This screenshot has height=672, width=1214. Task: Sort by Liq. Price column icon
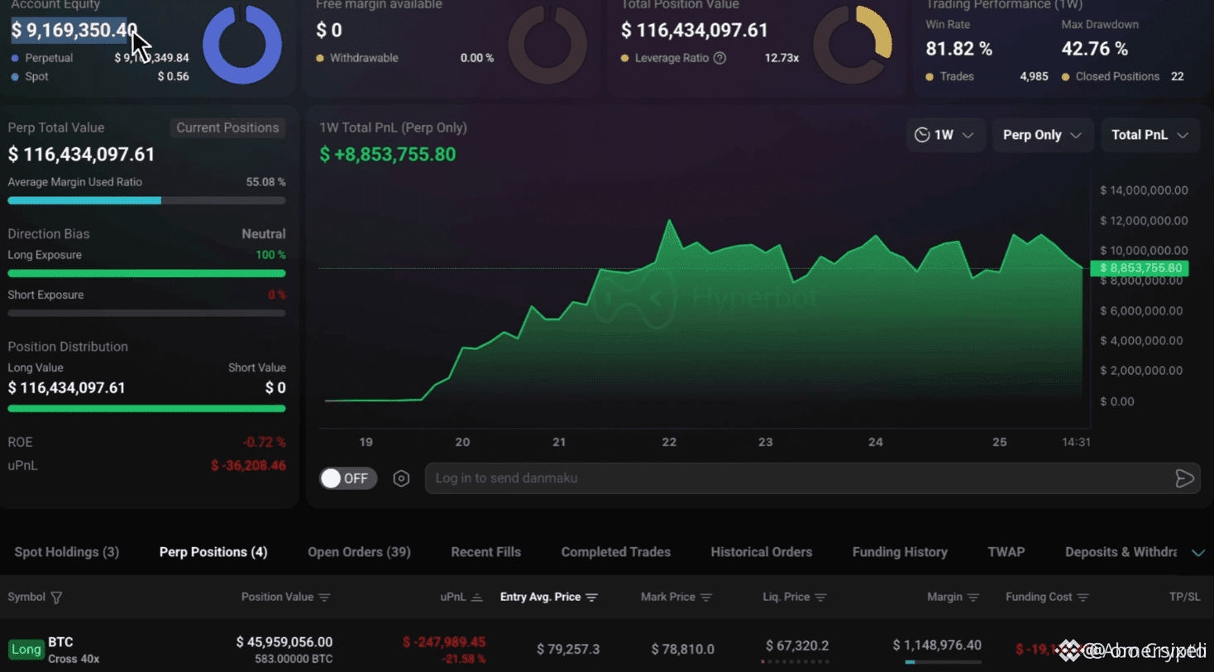[820, 598]
